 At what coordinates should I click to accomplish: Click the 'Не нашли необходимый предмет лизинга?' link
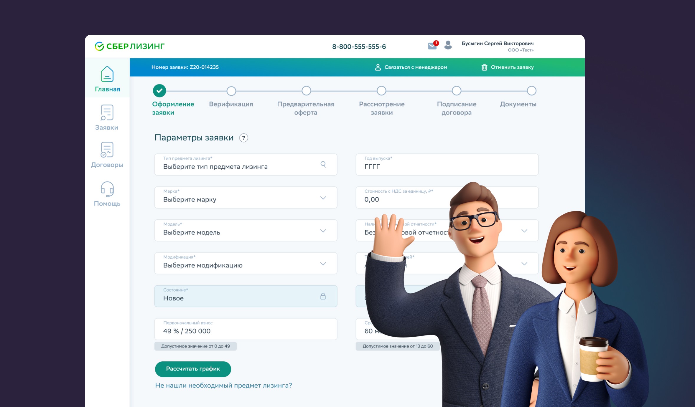[223, 386]
